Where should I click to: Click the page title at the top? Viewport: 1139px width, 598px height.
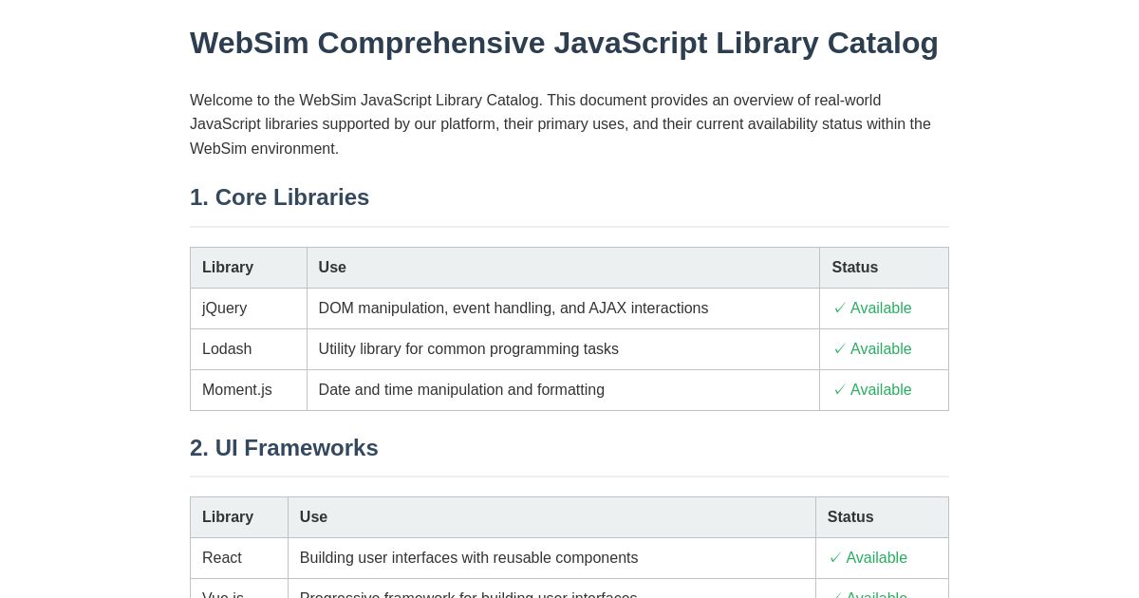[564, 43]
